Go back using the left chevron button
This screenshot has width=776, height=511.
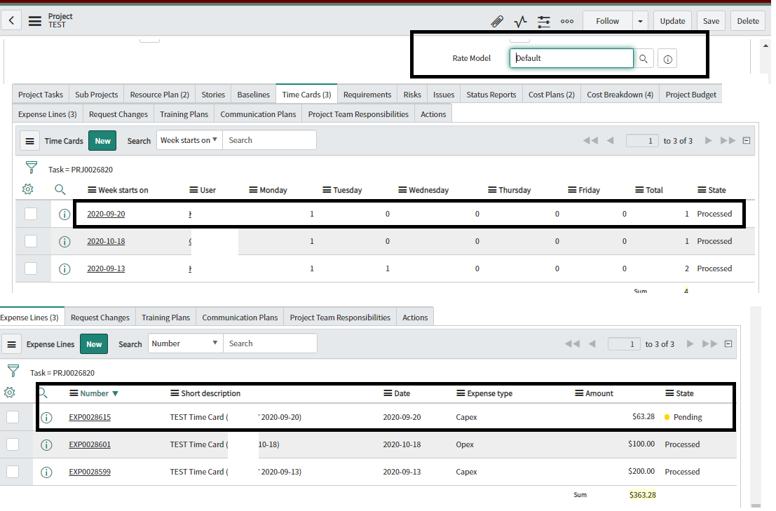click(x=11, y=21)
